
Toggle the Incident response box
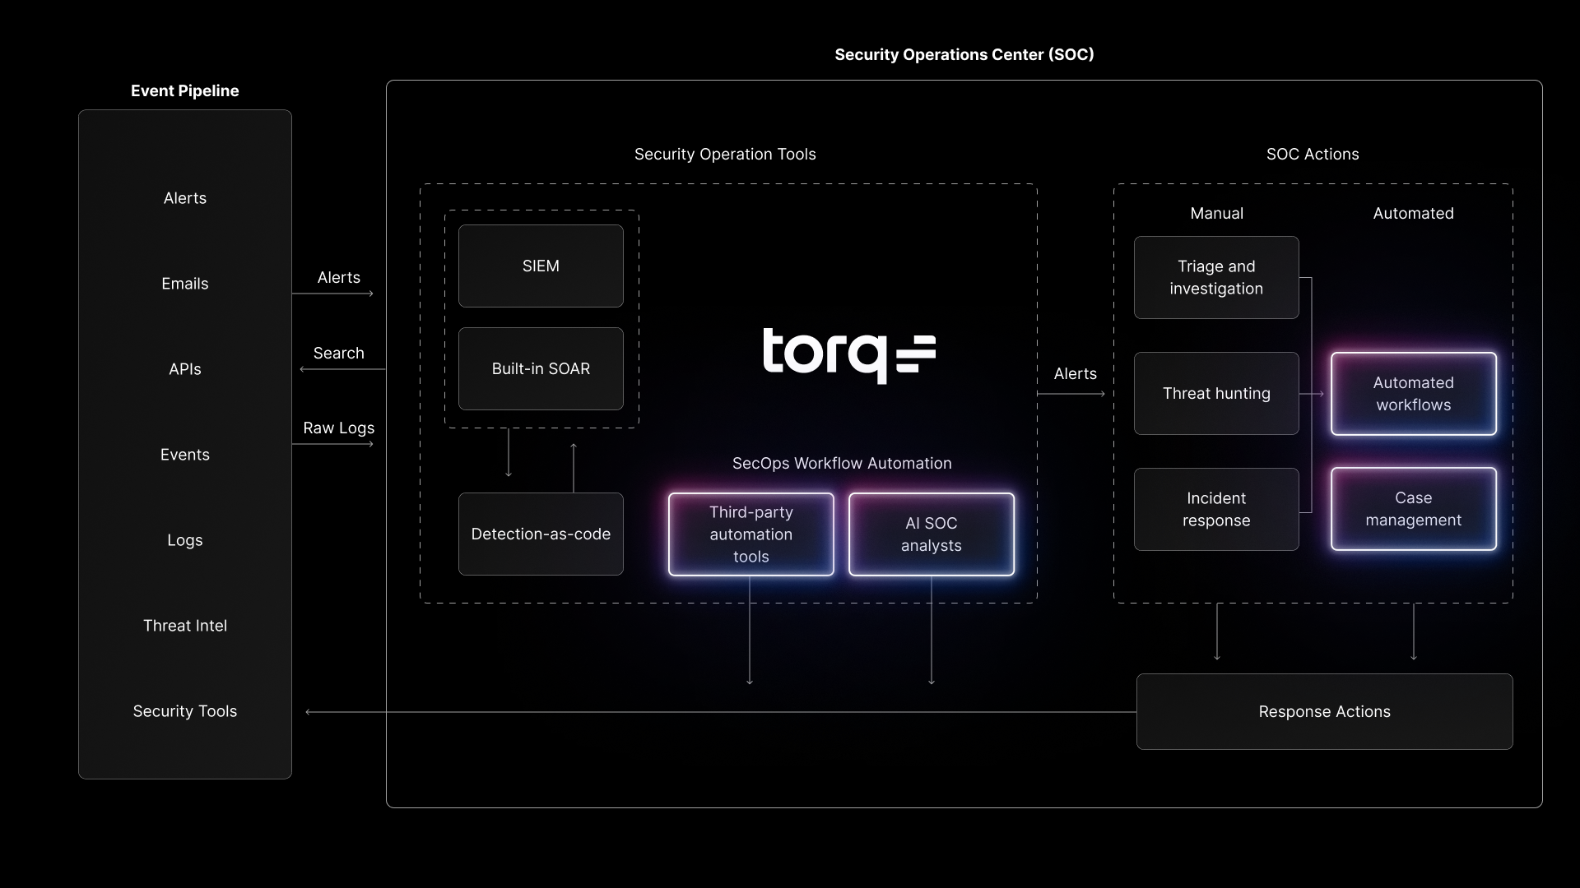click(1215, 508)
